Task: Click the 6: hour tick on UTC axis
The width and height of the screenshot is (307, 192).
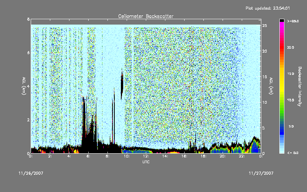Action: pos(88,156)
